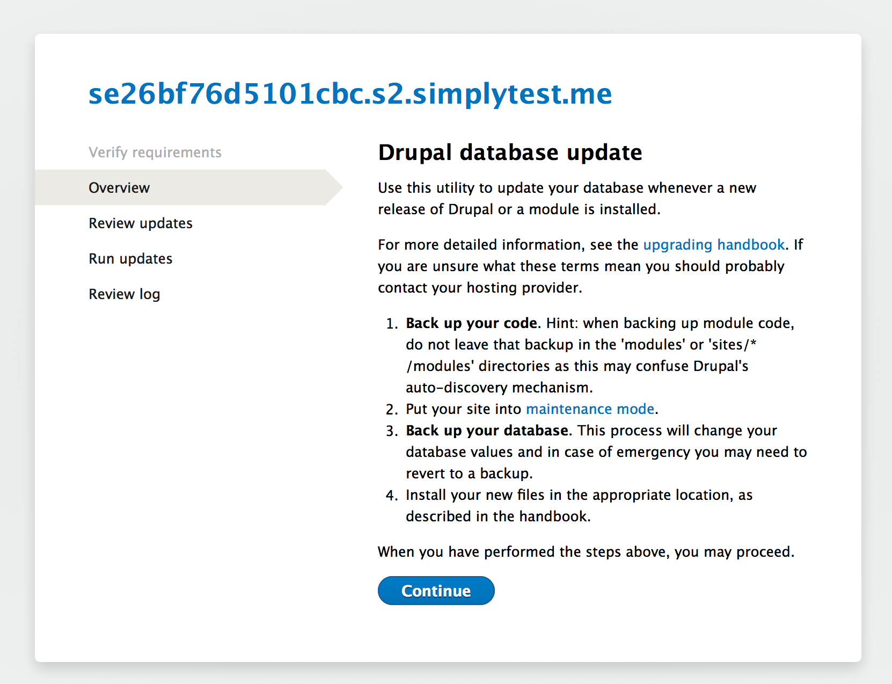
Task: Click the 'Use this utility' intro paragraph
Action: (567, 199)
